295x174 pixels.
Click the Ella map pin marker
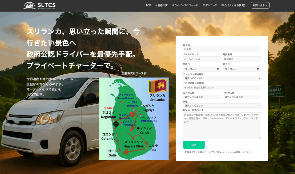pos(147,147)
